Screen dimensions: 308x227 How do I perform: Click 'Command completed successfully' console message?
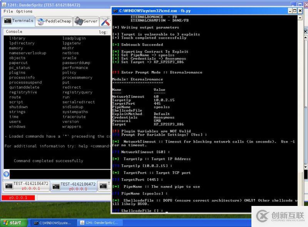[x=49, y=161]
